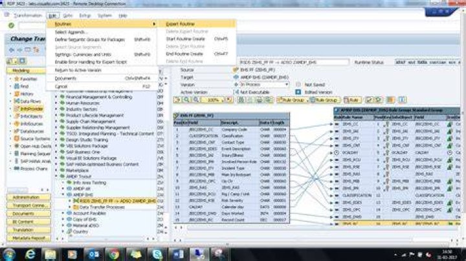Click the Transport Connection button
The image size is (466, 261).
tap(28, 205)
